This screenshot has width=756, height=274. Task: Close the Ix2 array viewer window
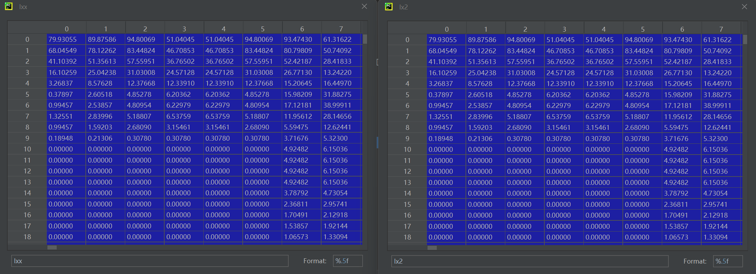[744, 7]
